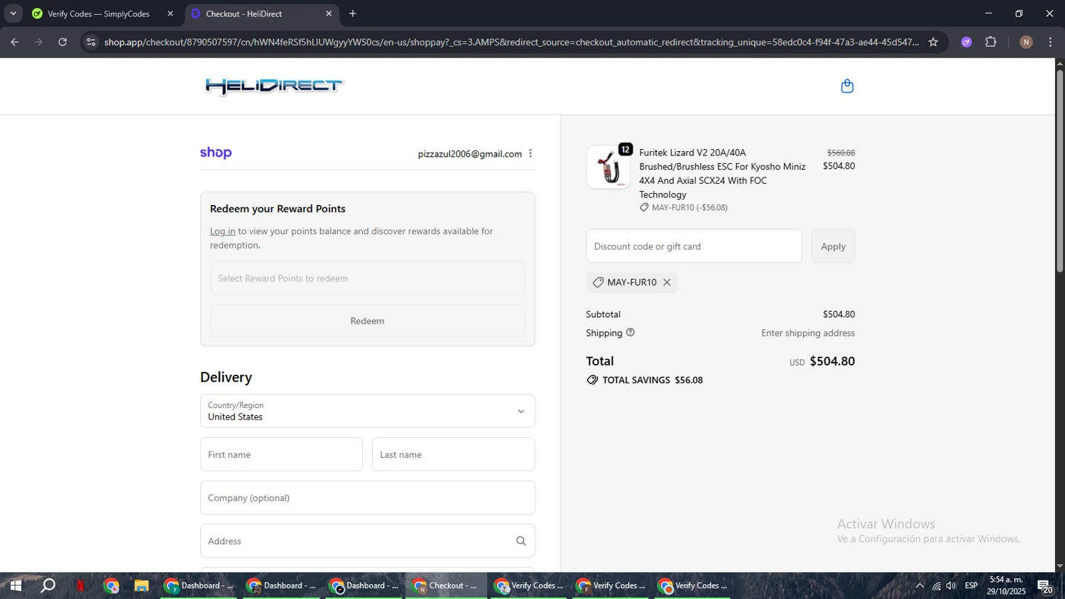Click the Redeem button
This screenshot has width=1065, height=599.
[367, 321]
